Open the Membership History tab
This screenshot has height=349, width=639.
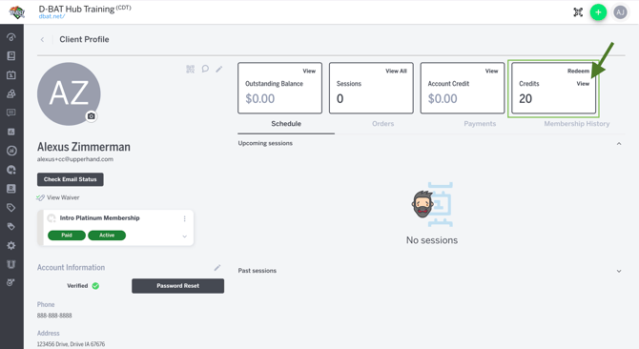coord(577,124)
